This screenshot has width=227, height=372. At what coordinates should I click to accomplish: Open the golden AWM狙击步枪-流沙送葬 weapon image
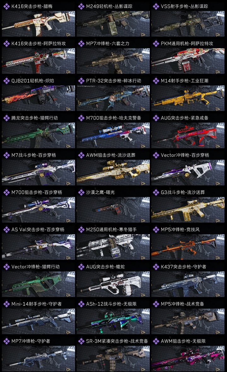pos(113,172)
